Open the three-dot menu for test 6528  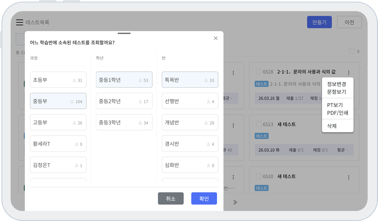click(x=349, y=73)
